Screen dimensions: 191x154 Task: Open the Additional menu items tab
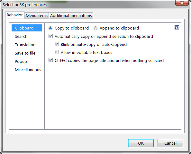coord(71,15)
